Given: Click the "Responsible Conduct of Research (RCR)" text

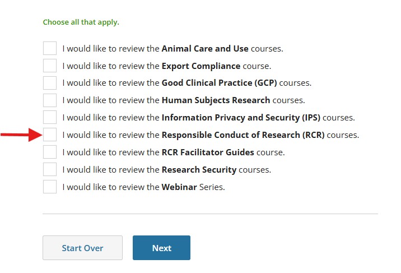Looking at the screenshot, I should point(243,135).
